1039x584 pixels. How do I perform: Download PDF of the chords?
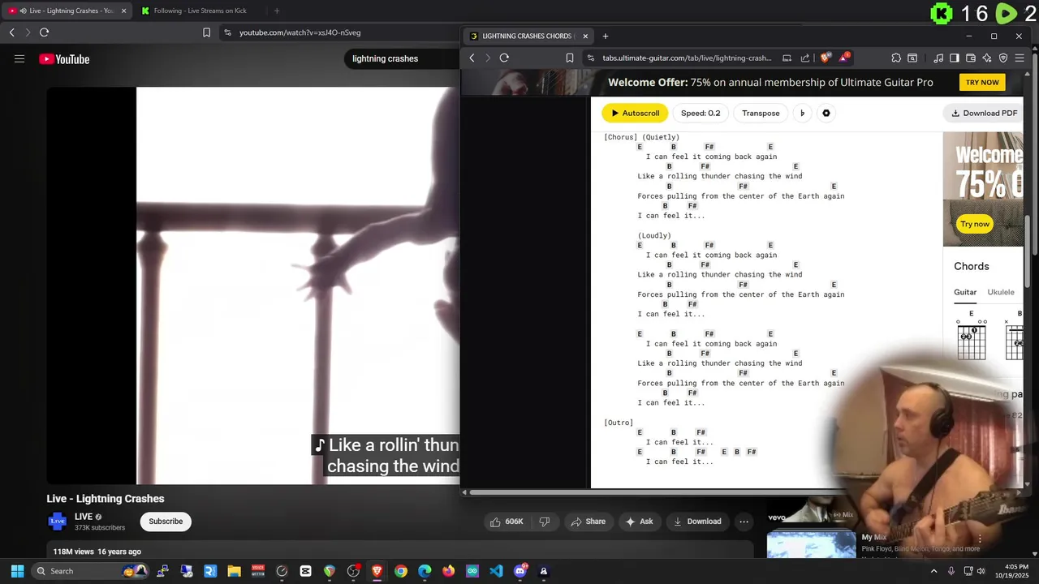pos(984,113)
